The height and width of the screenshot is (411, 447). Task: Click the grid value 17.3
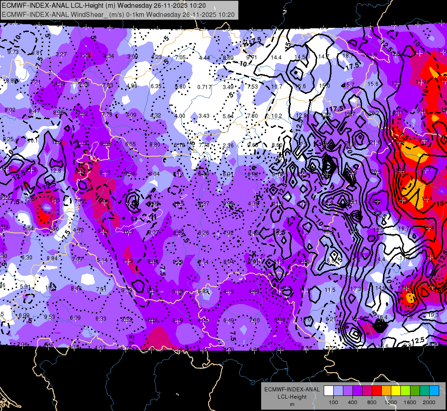click(356, 289)
